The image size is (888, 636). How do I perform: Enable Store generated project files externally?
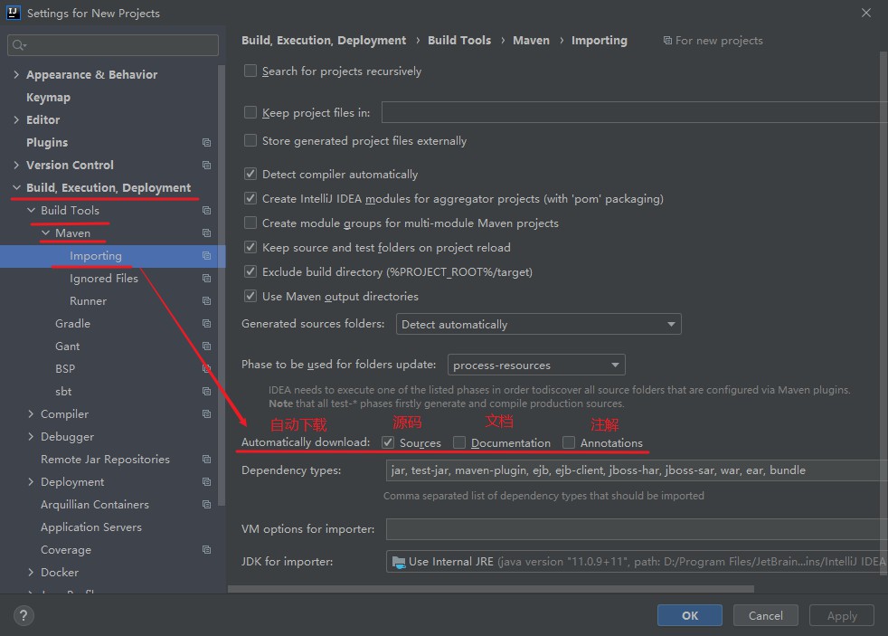click(x=250, y=140)
